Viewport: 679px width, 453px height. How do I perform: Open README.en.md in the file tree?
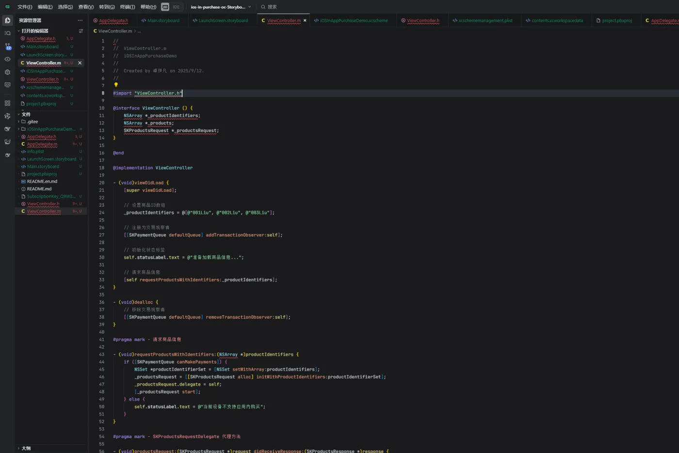(42, 181)
